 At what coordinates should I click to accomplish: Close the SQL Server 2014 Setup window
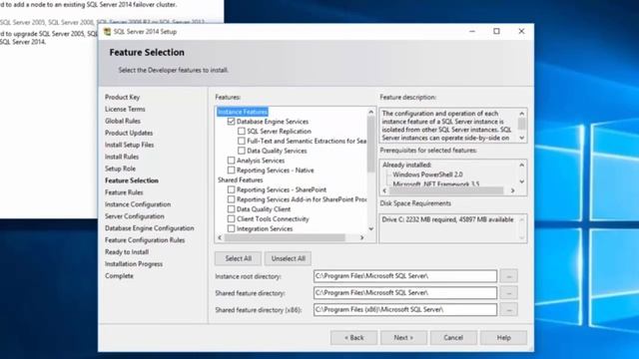click(521, 31)
